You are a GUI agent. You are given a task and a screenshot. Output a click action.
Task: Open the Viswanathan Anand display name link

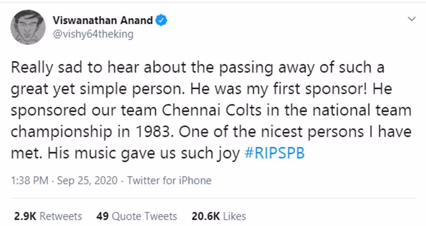click(103, 21)
